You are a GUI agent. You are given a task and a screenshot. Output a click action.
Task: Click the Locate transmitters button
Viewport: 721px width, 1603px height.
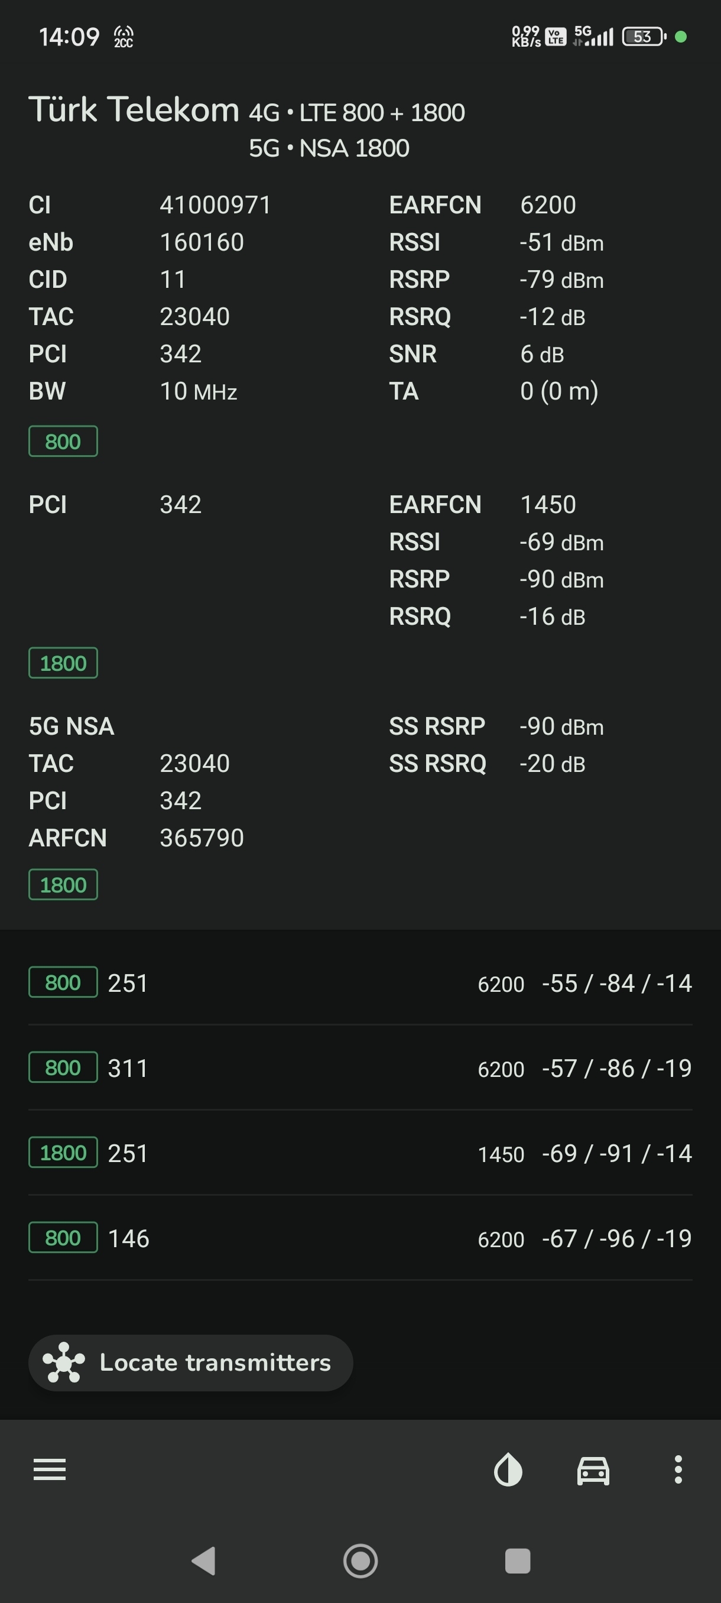coord(190,1363)
